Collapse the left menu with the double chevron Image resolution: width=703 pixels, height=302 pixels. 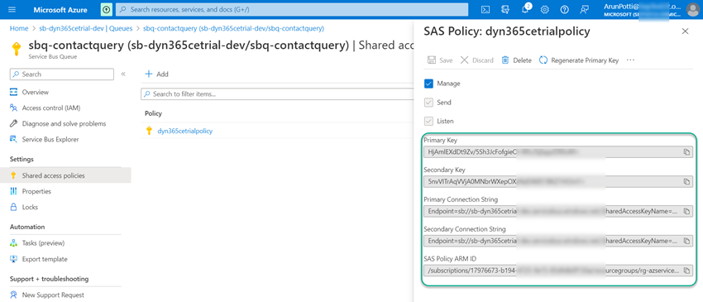[123, 74]
